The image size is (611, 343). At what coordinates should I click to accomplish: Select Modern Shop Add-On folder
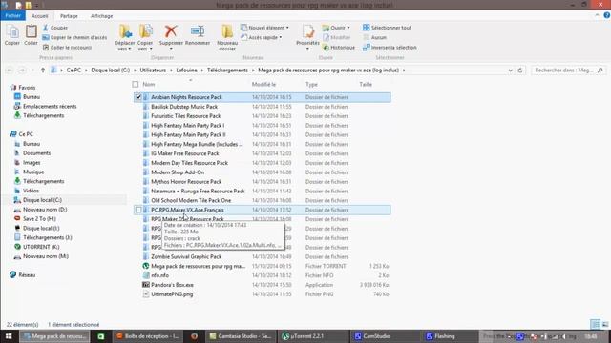point(178,172)
